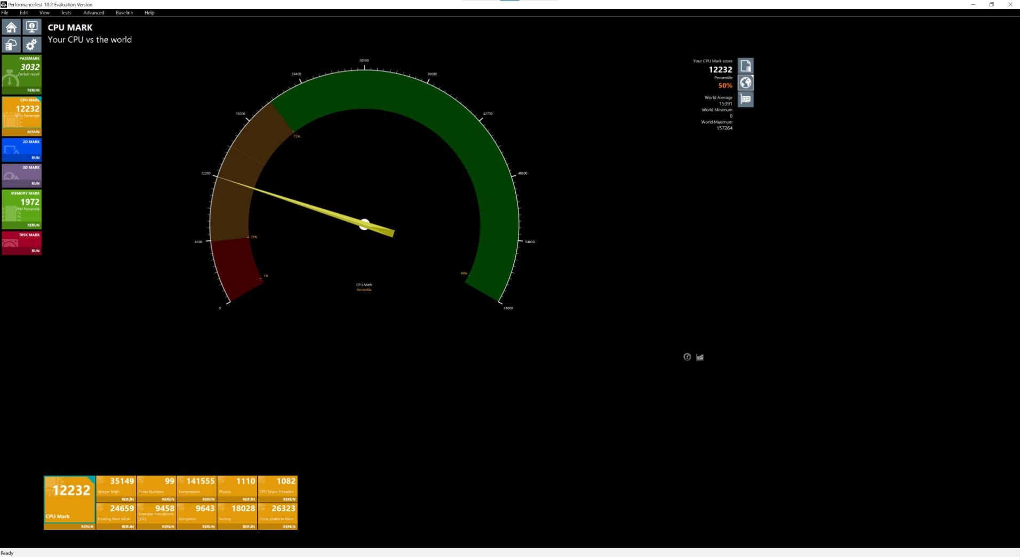
Task: Open the Advanced menu
Action: coord(93,13)
